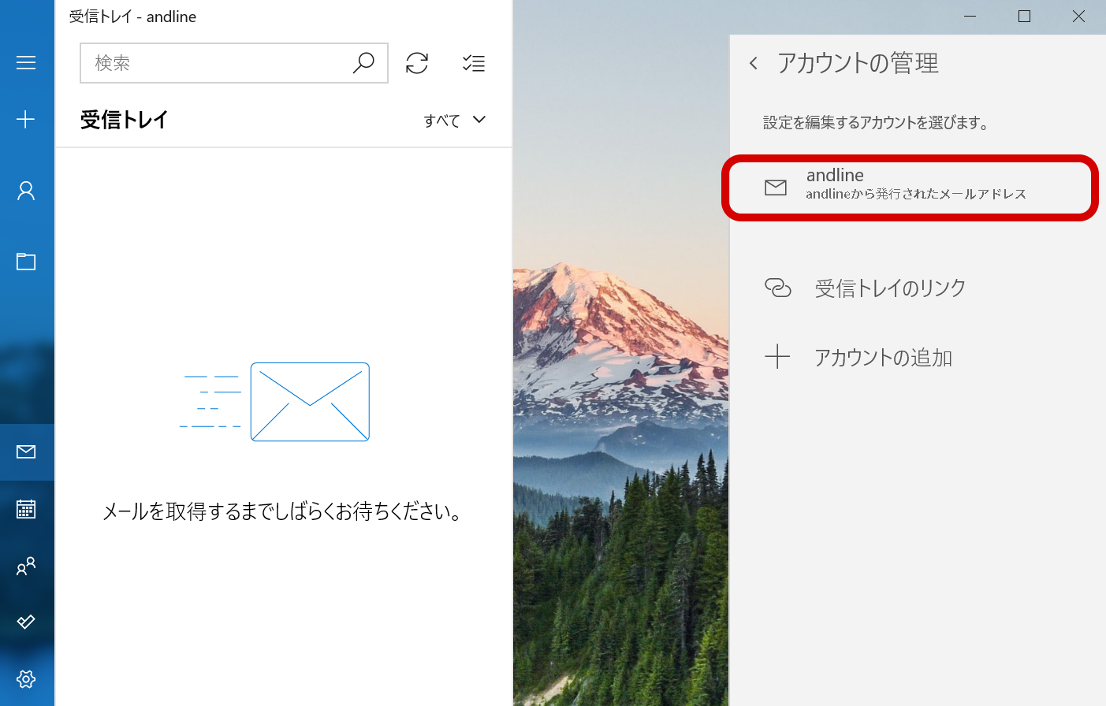Viewport: 1106px width, 706px height.
Task: Enter selection mode with checklist icon
Action: (x=474, y=63)
